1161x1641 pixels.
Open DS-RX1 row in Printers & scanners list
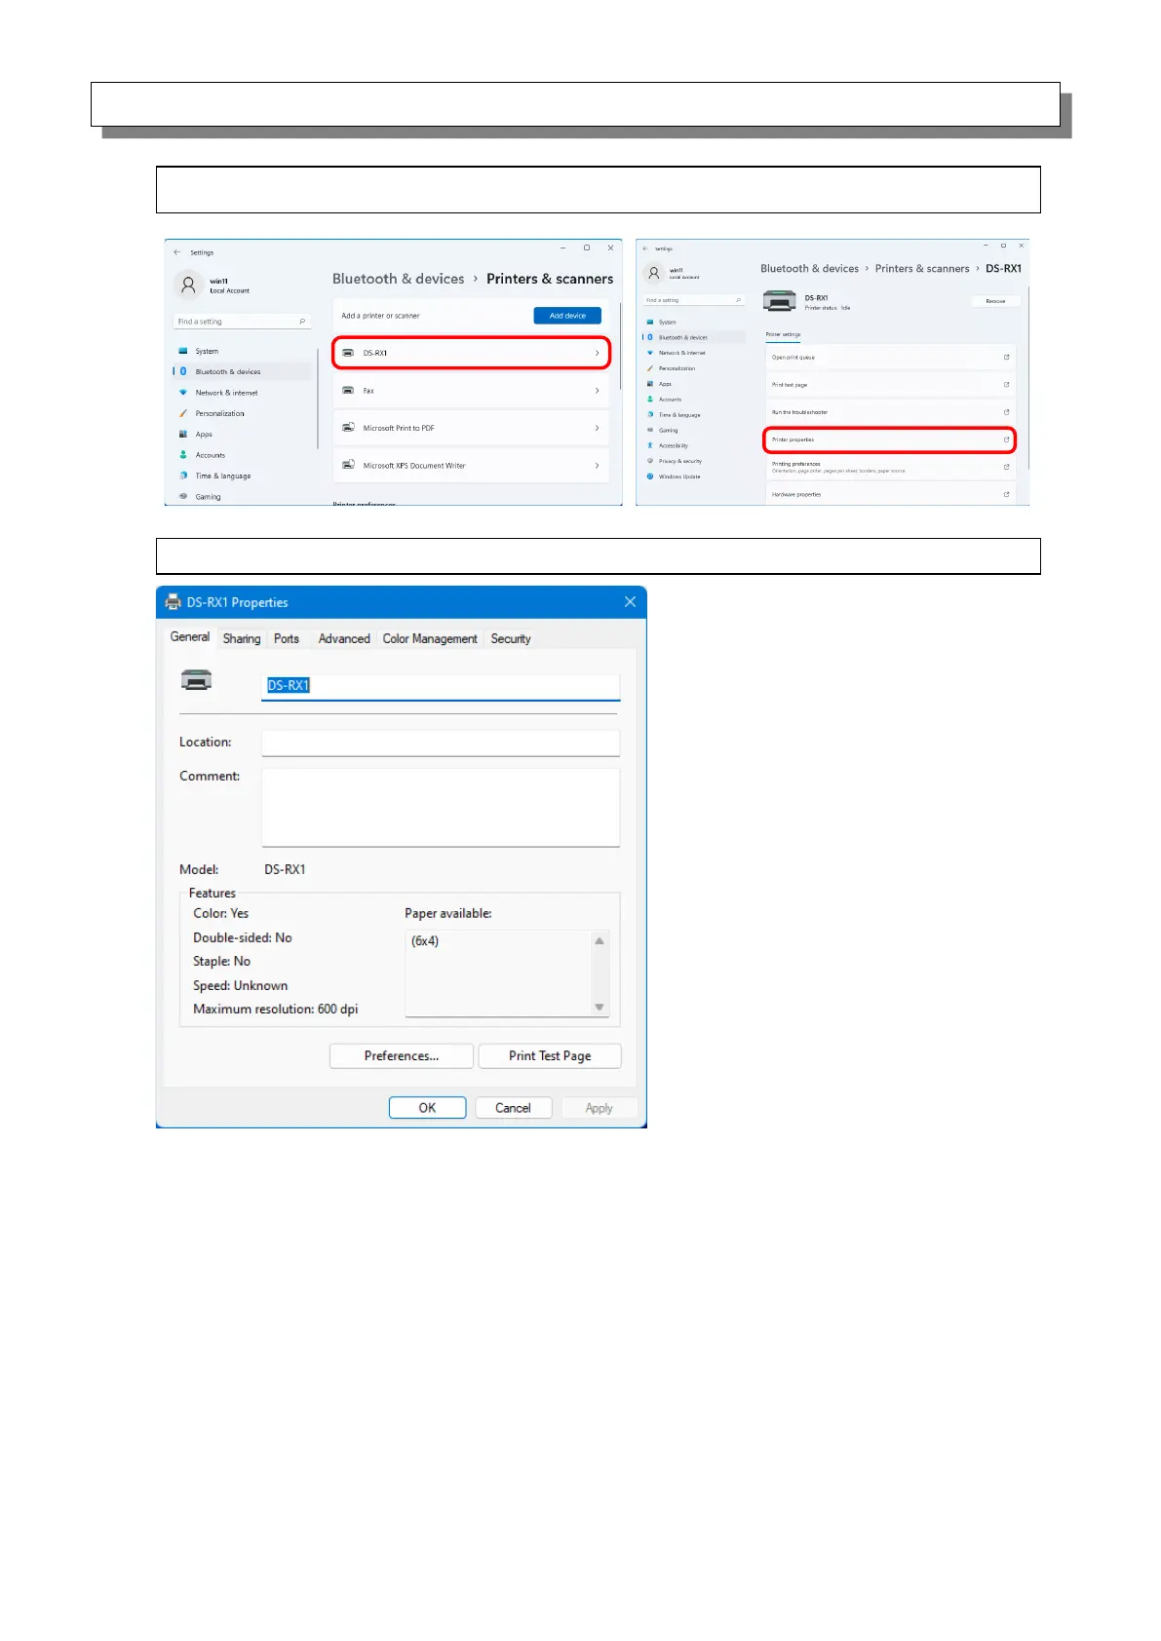pyautogui.click(x=472, y=353)
